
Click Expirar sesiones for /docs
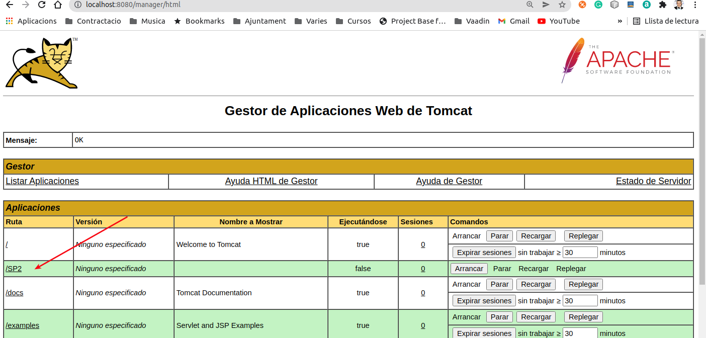coord(484,301)
